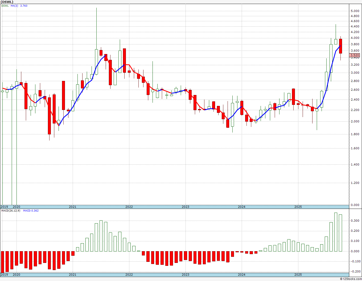Select 2019 on the price chart time axis
The image size is (362, 281).
point(4,207)
